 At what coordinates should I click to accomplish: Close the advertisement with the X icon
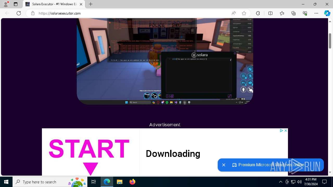tap(286, 131)
